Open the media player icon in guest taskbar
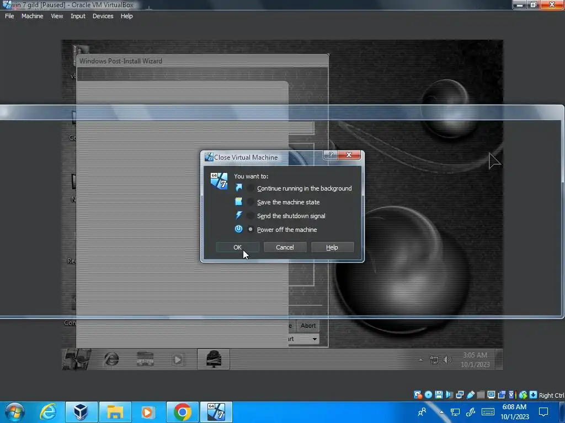 178,359
